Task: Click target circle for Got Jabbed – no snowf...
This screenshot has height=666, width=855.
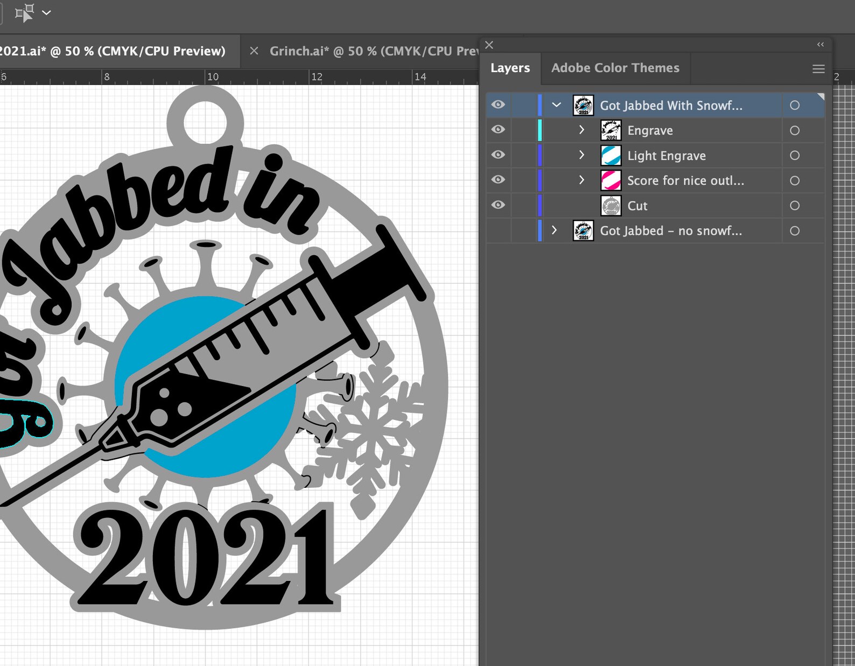Action: pyautogui.click(x=795, y=231)
